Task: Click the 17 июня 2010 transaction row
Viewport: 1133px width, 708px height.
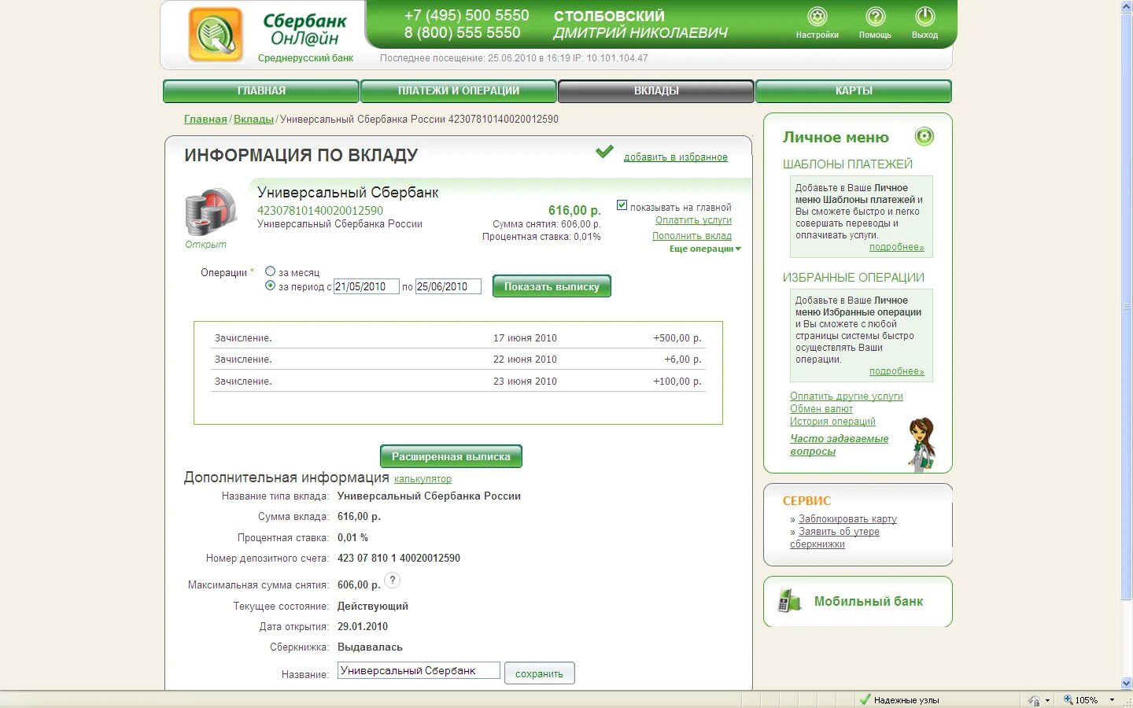Action: (458, 338)
